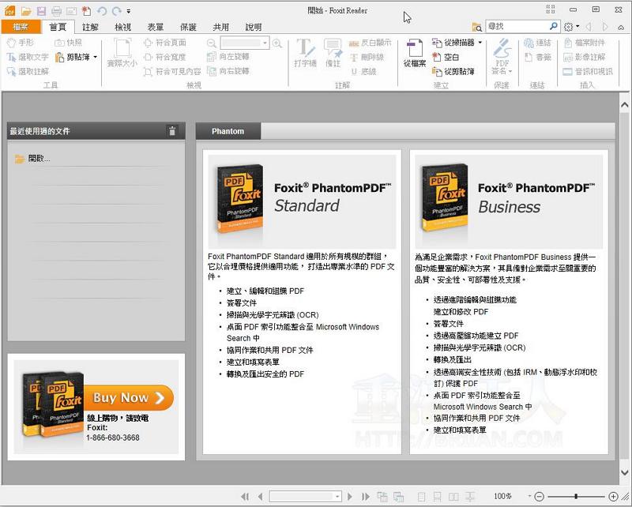This screenshot has width=632, height=507.
Task: Open the advanced search folder icon
Action: click(x=477, y=27)
